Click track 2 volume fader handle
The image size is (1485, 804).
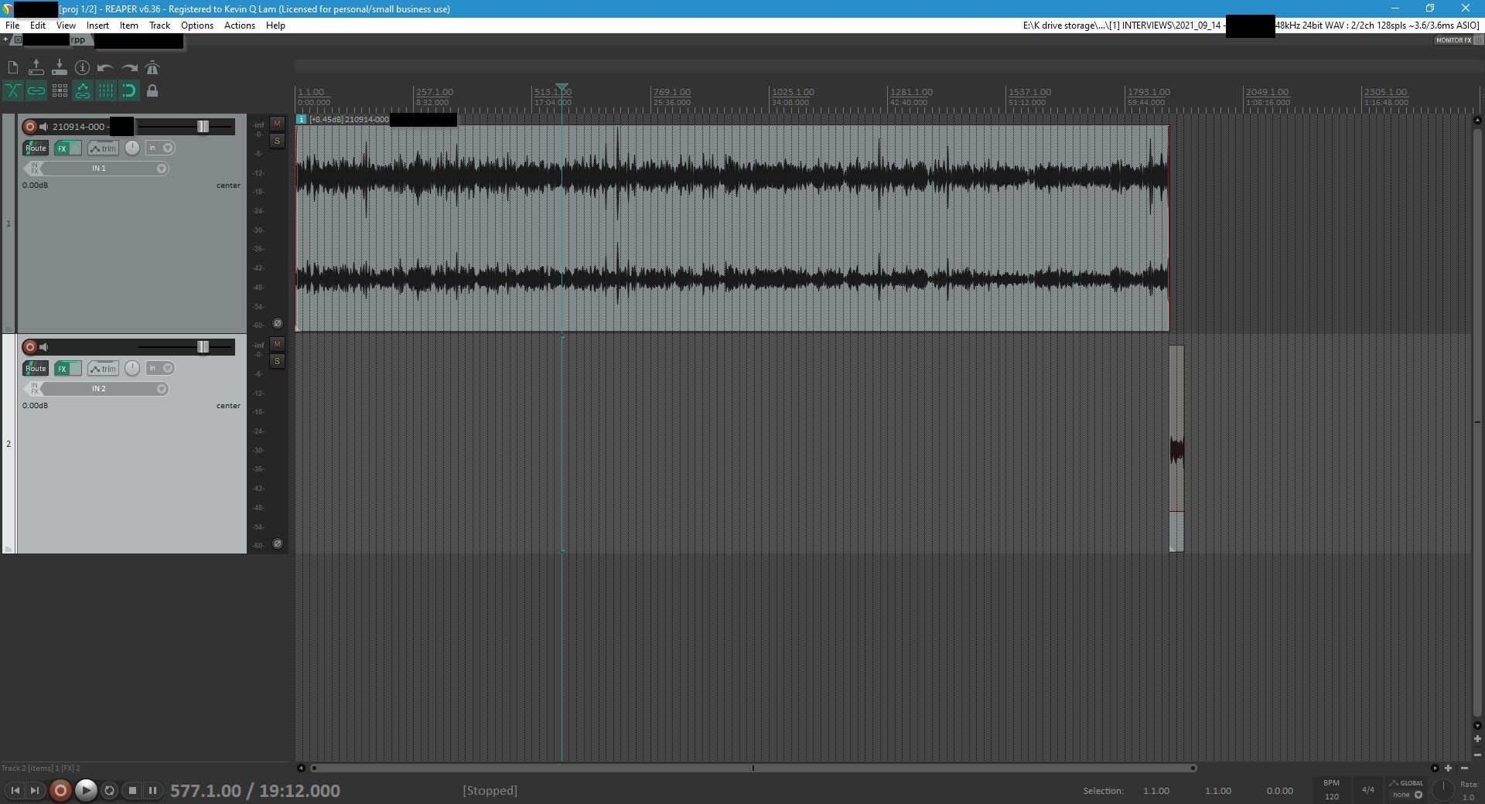point(203,347)
